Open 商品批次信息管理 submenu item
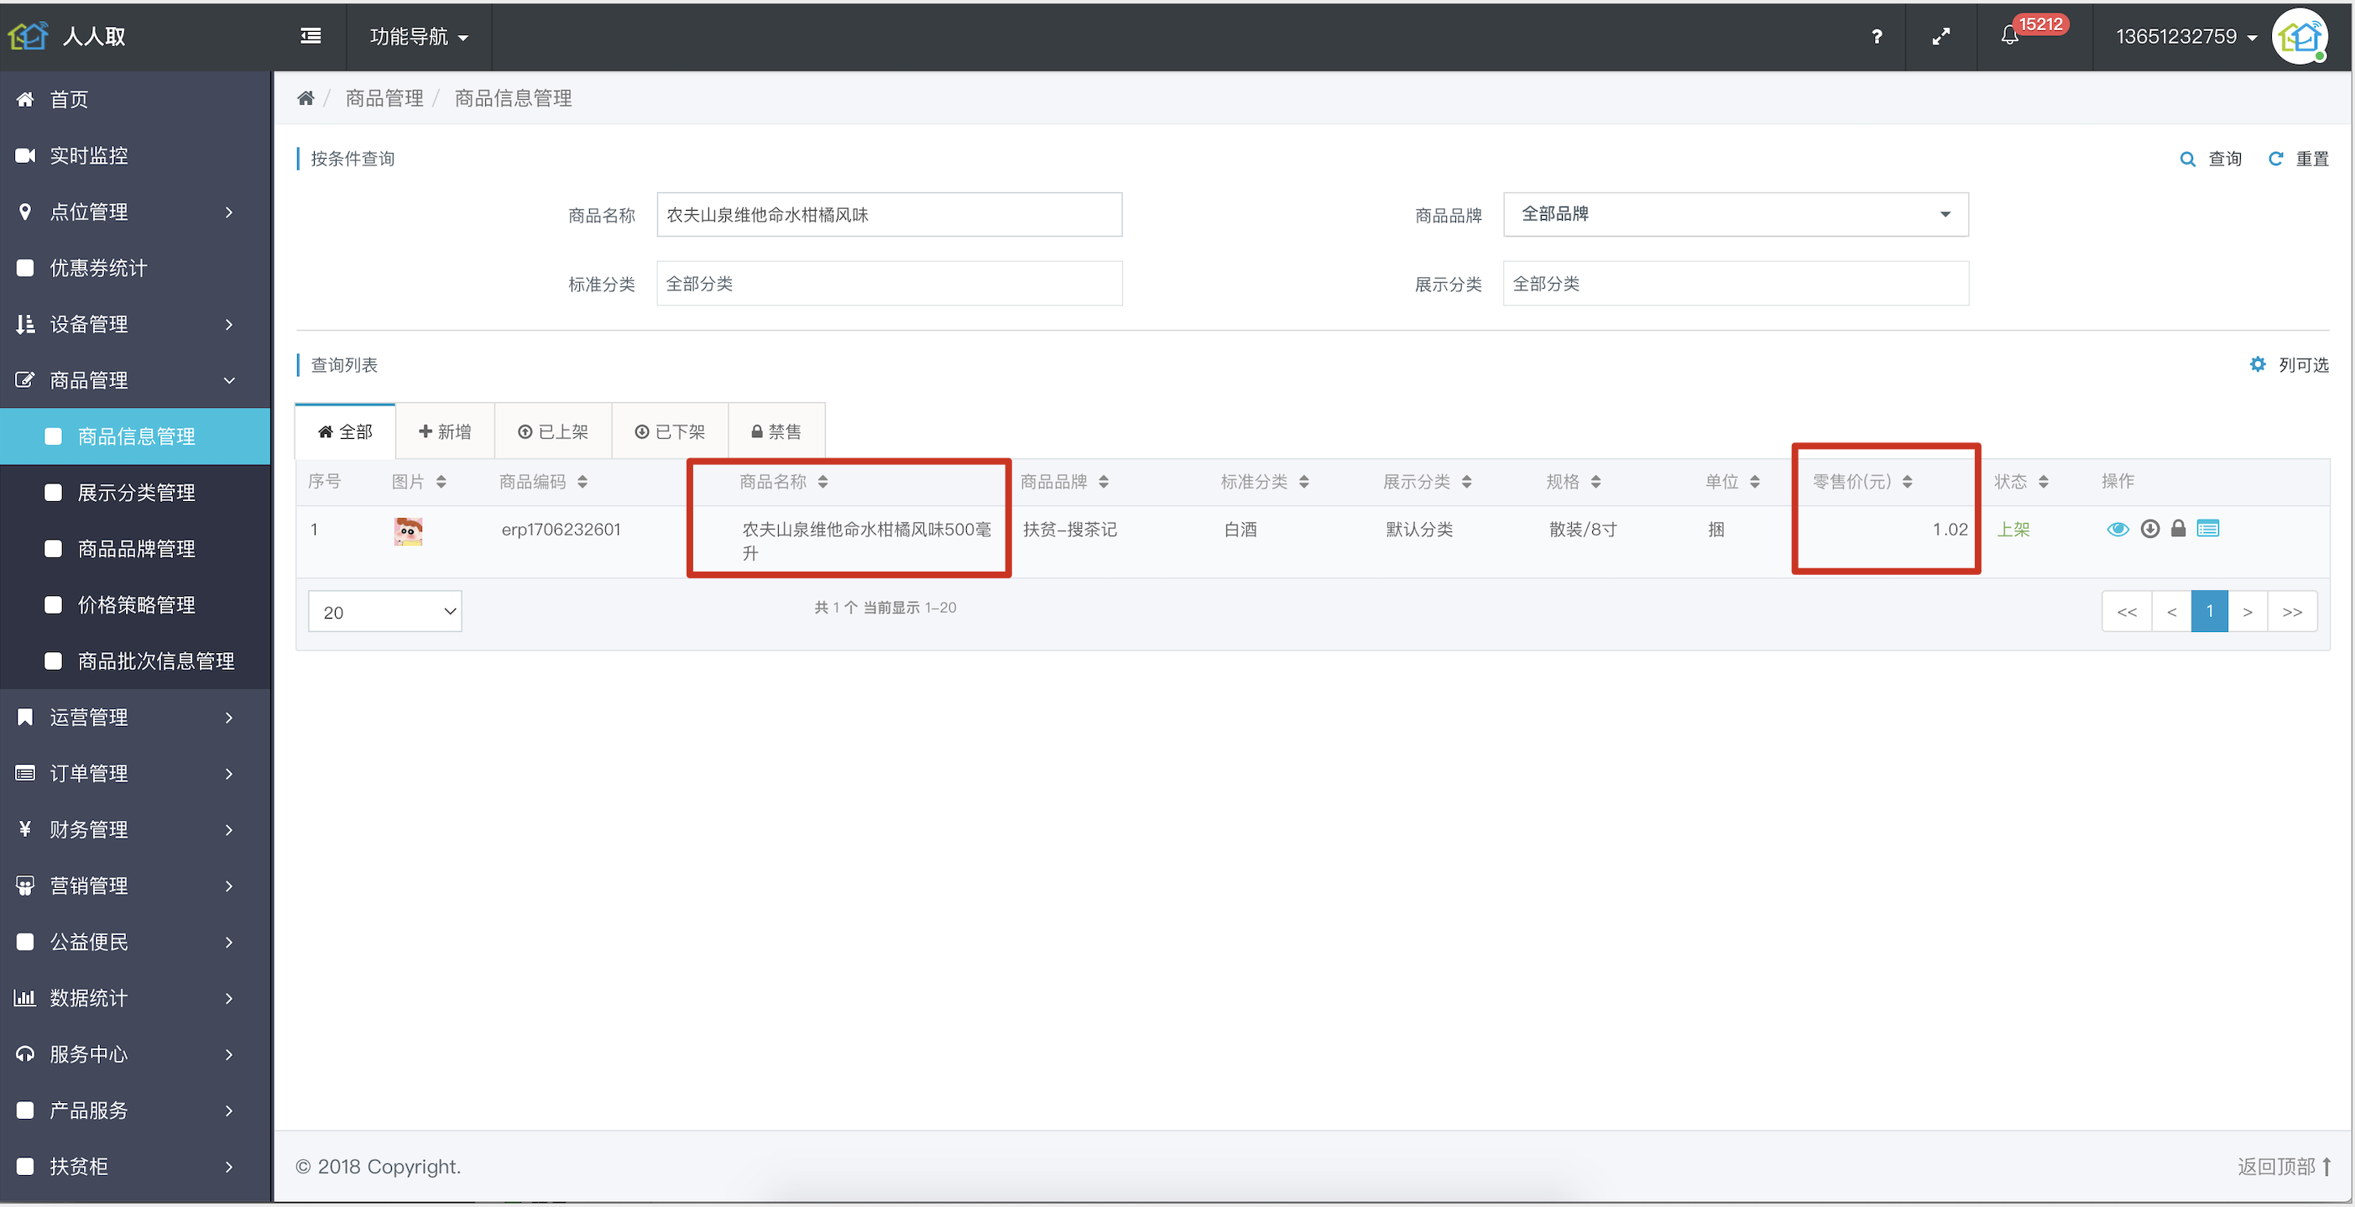The width and height of the screenshot is (2355, 1207). (x=135, y=661)
